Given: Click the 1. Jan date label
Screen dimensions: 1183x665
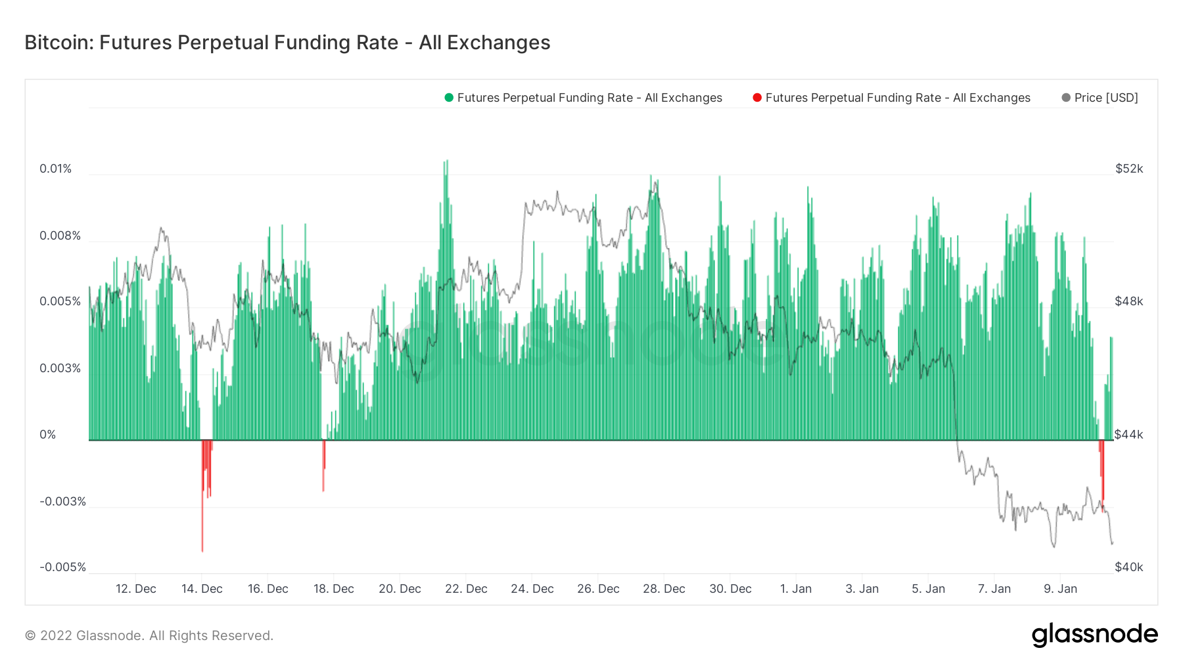Looking at the screenshot, I should tap(796, 589).
